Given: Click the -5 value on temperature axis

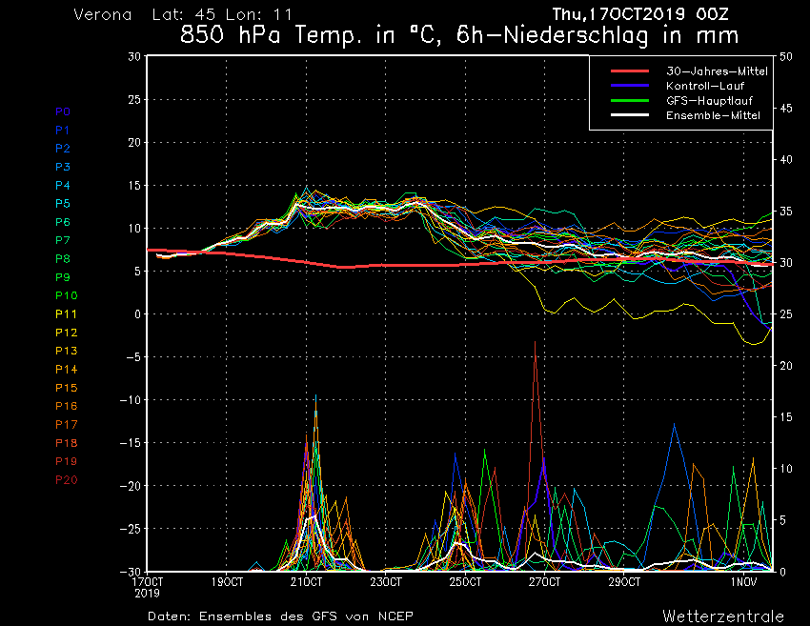Looking at the screenshot, I should pyautogui.click(x=132, y=357).
